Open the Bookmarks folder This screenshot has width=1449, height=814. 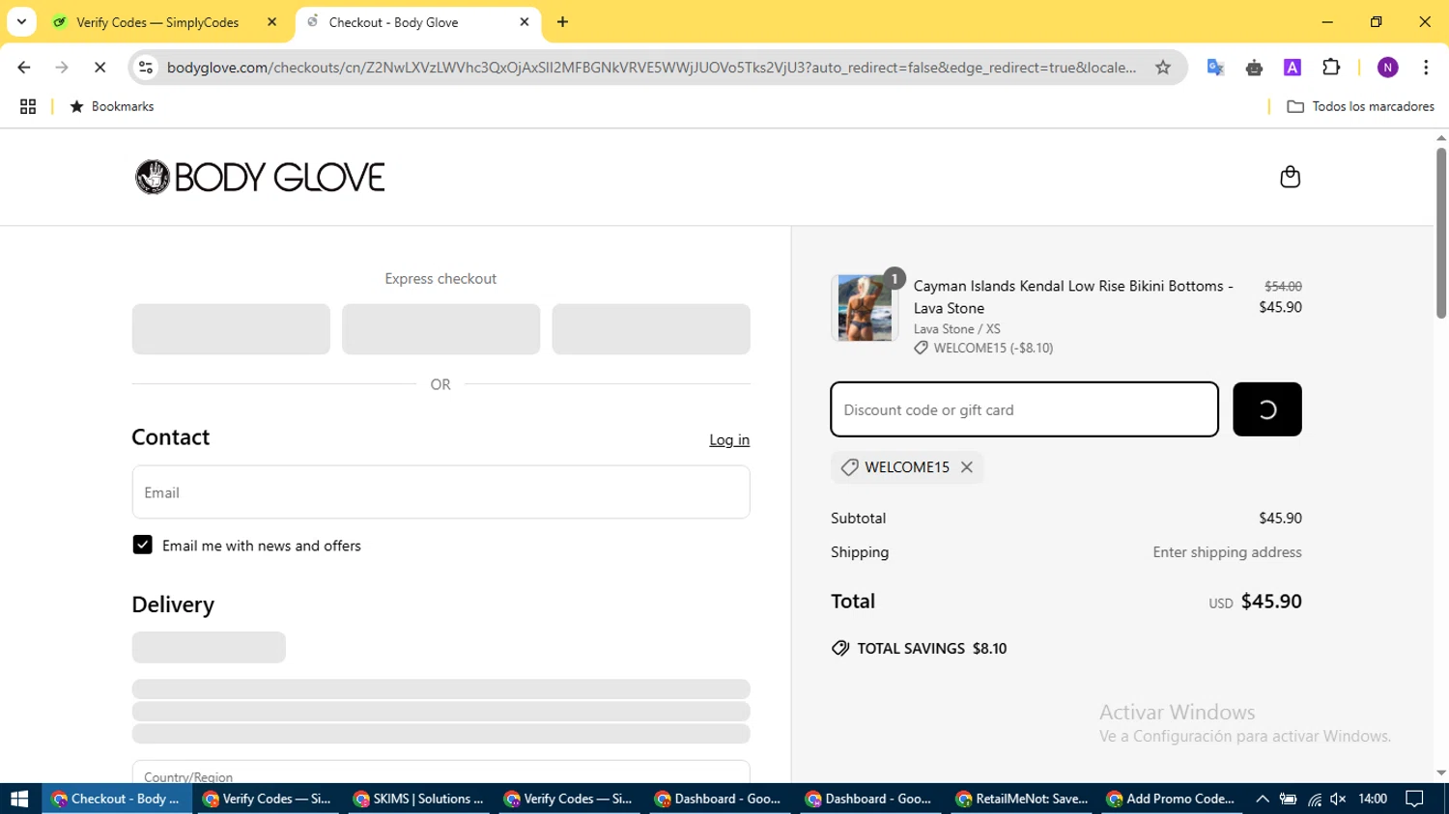(x=112, y=106)
